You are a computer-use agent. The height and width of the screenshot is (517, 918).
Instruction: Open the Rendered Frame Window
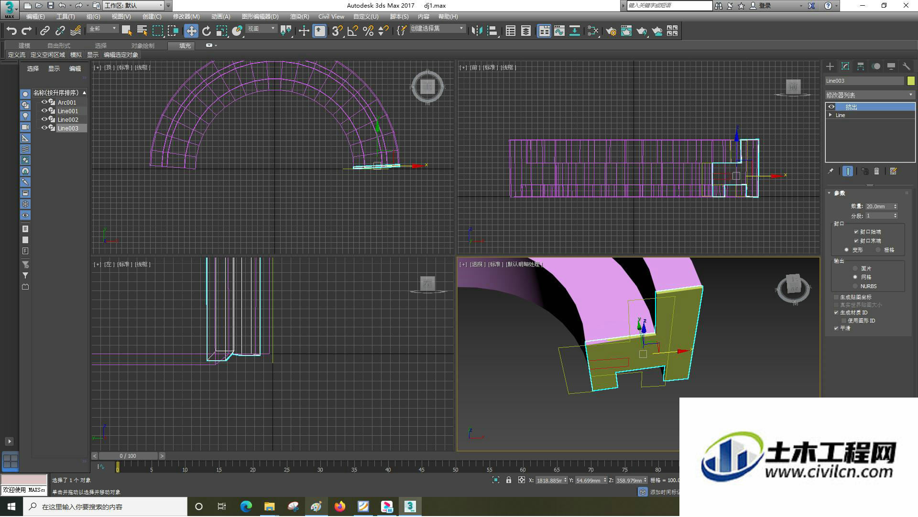(626, 31)
